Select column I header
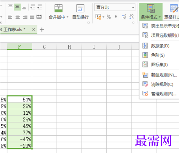 point(94,47)
